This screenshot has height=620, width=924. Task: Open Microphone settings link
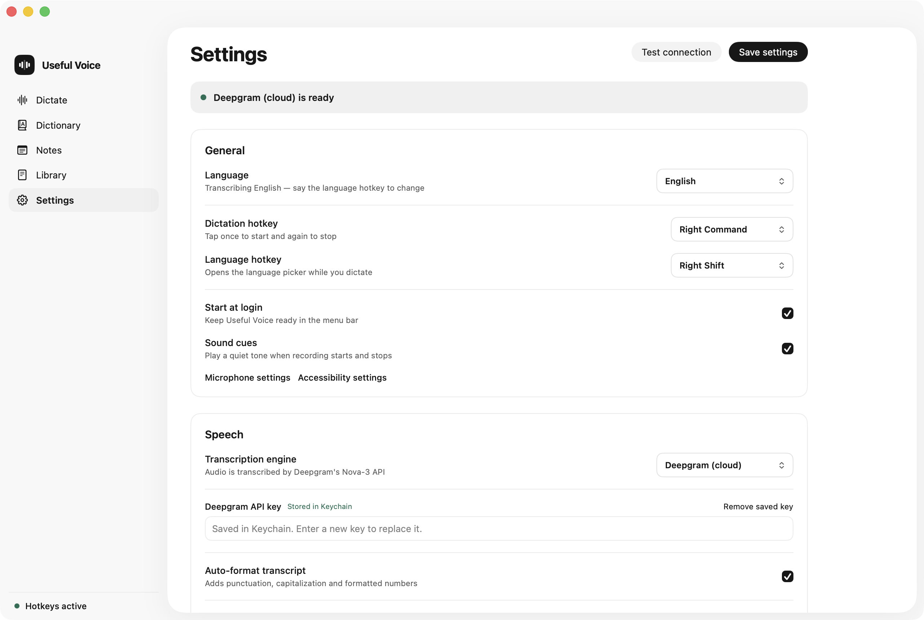(248, 378)
